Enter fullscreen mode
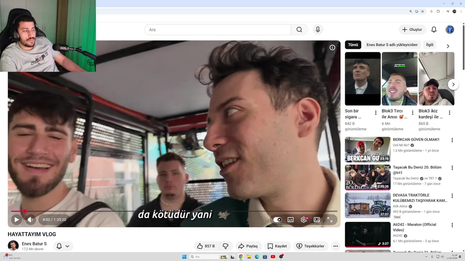This screenshot has width=465, height=261. [330, 220]
